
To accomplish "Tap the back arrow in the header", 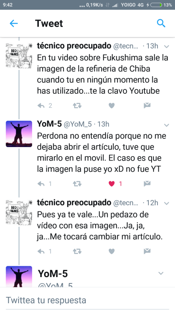I will pos(14,23).
